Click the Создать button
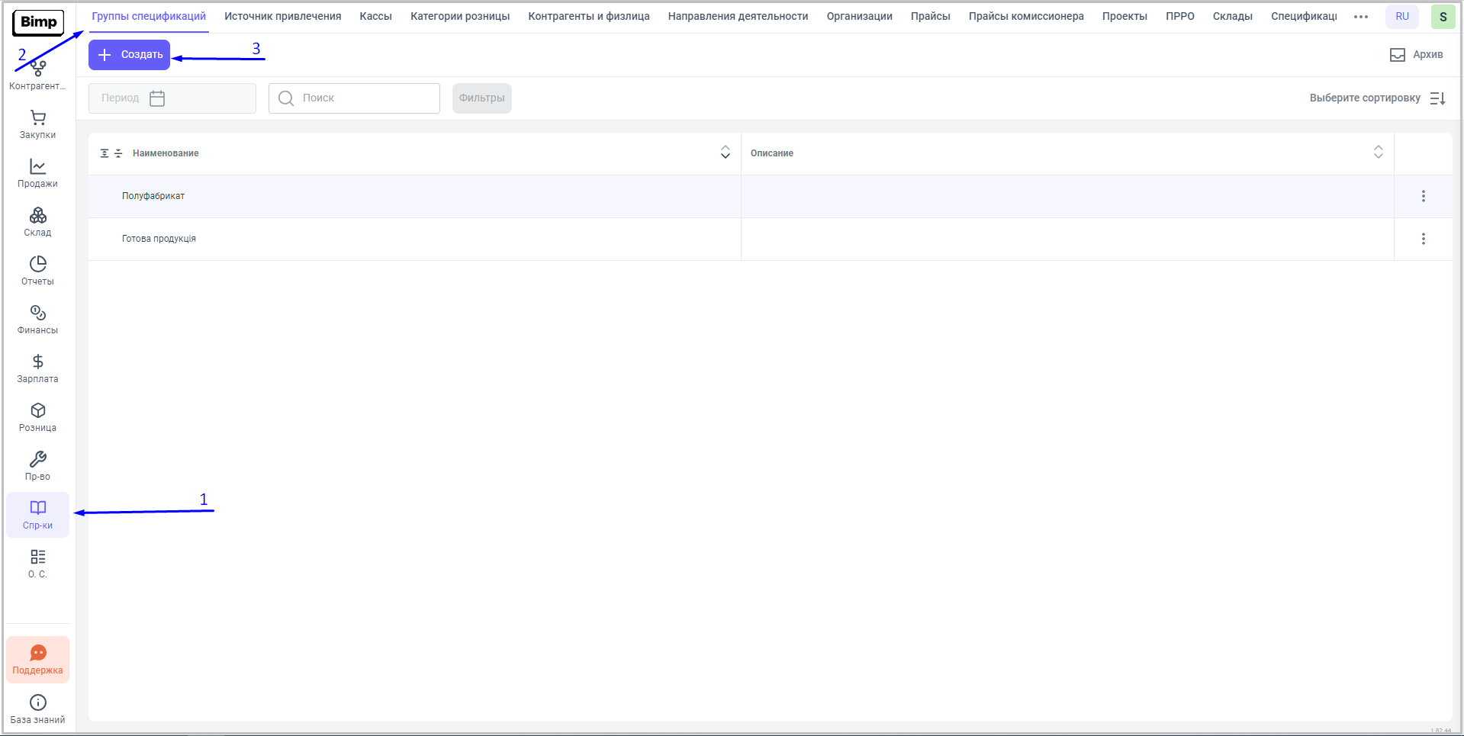Viewport: 1464px width, 736px height. point(130,55)
